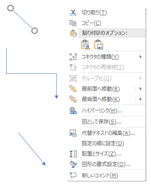Click the connector type icon
This screenshot has width=151, height=184.
[x=73, y=57]
